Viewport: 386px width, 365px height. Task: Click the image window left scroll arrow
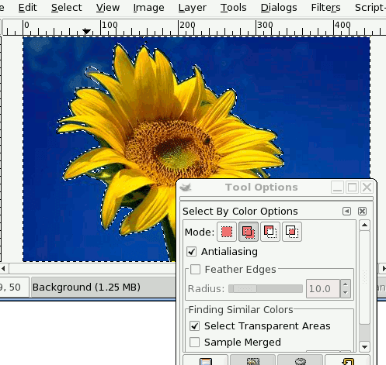[x=3, y=269]
